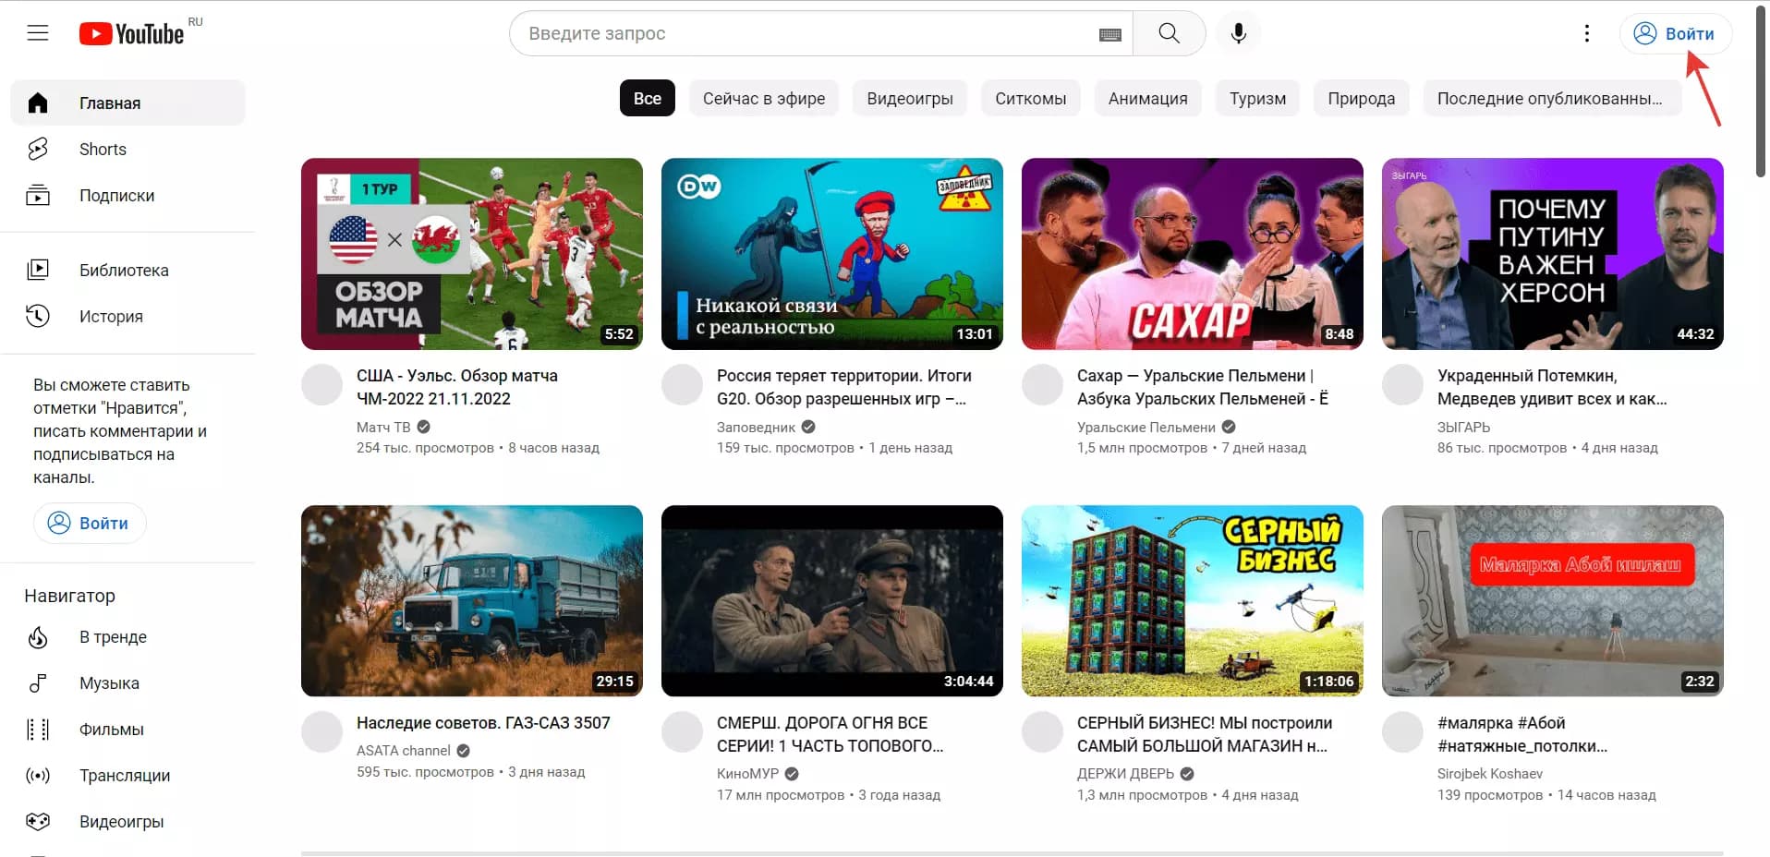Click the page vertical scrollbar thumb
1770x857 pixels.
click(1762, 90)
